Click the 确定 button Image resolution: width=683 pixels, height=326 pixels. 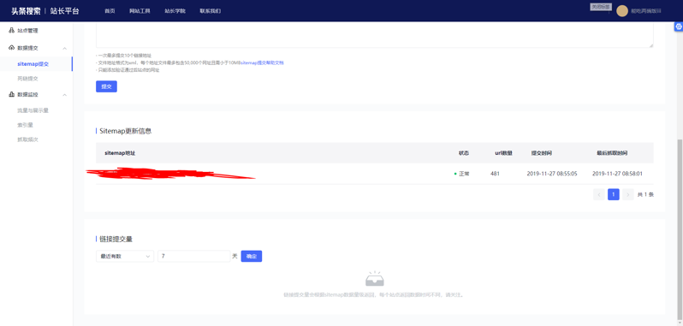tap(252, 257)
